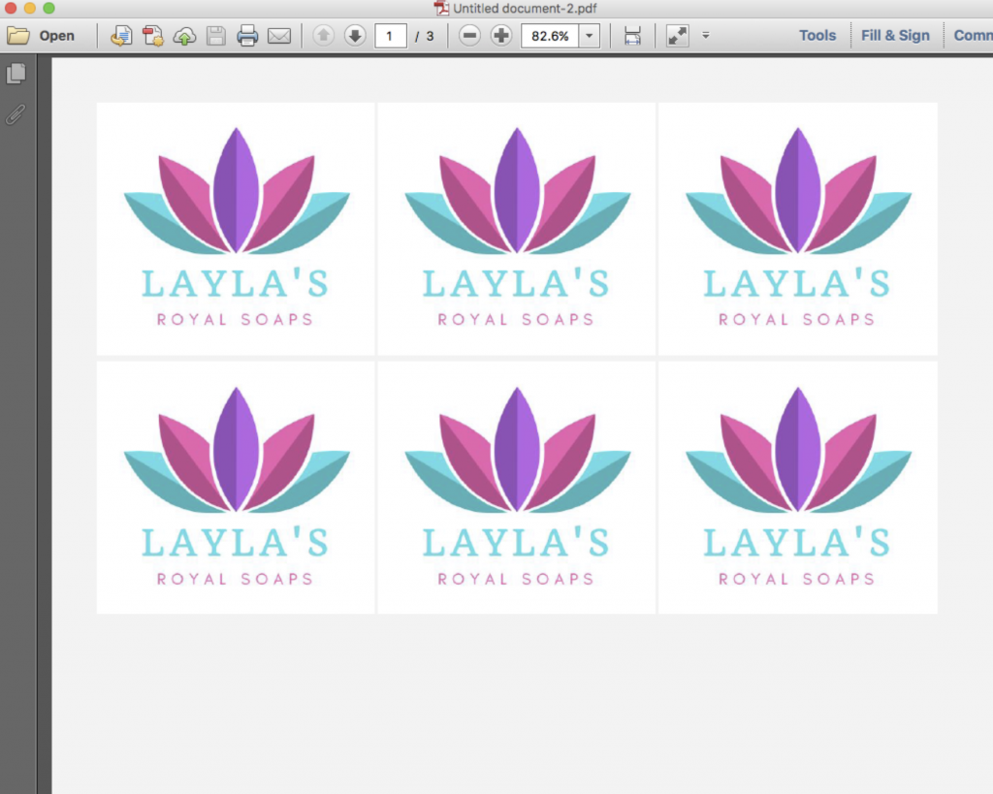This screenshot has width=993, height=794.
Task: Click the top-left Layla's Royal Soaps logo
Action: pyautogui.click(x=236, y=229)
